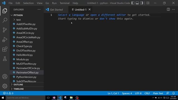178x100 pixels.
Task: Open DivOfTwoNos.py file
Action: coord(27,51)
